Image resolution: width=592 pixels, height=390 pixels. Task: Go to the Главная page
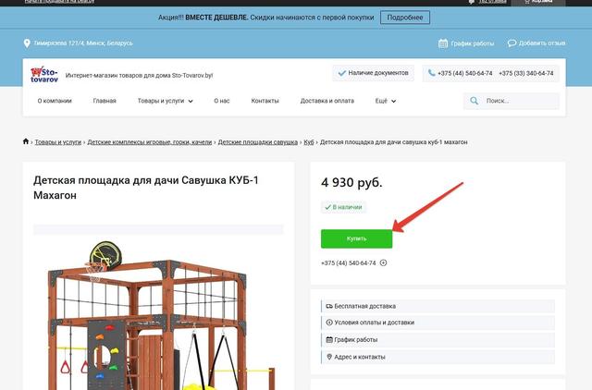(105, 101)
